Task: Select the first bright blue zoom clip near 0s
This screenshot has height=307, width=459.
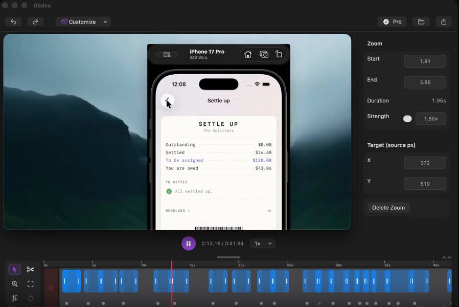Action: (72, 281)
